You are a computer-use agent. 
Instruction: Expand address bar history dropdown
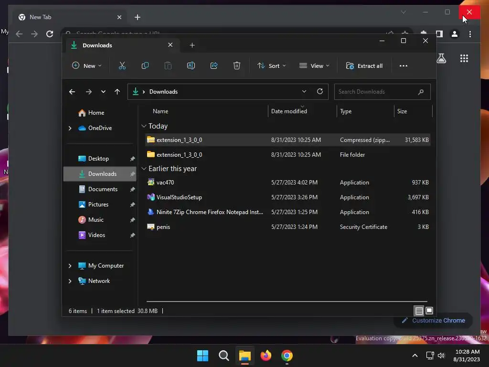click(x=304, y=91)
